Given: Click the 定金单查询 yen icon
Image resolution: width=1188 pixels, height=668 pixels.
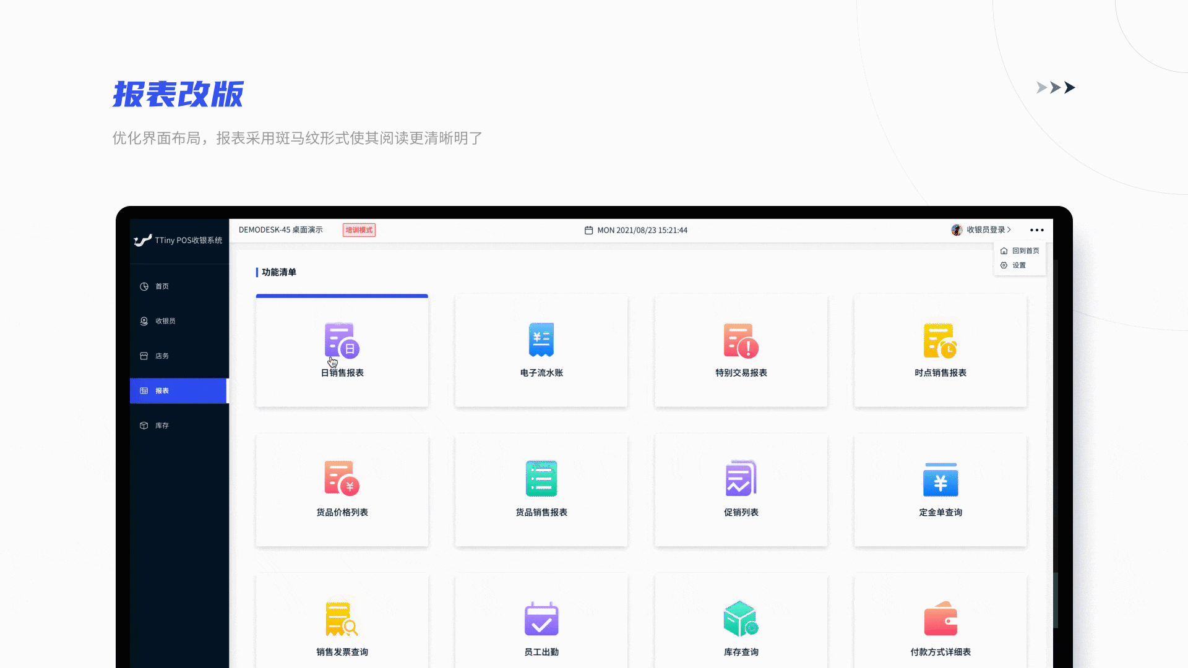Looking at the screenshot, I should (x=940, y=478).
